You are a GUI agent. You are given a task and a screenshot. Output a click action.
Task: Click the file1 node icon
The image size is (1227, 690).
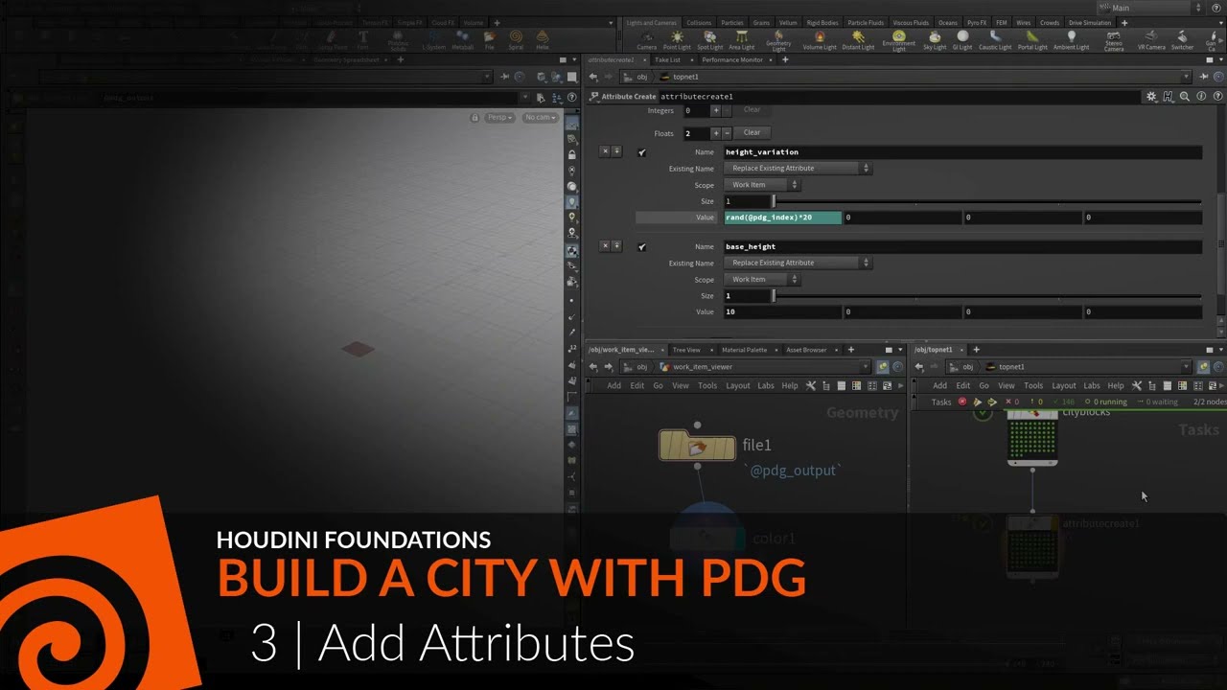pyautogui.click(x=697, y=446)
